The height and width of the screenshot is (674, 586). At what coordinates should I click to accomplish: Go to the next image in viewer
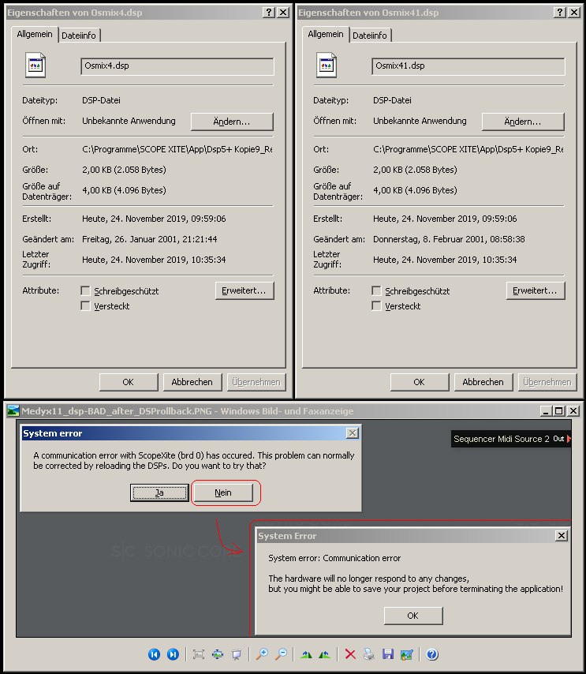click(172, 654)
